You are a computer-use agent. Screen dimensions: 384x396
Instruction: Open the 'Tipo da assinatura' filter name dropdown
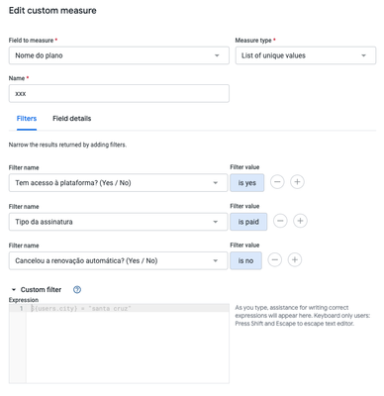pos(118,222)
